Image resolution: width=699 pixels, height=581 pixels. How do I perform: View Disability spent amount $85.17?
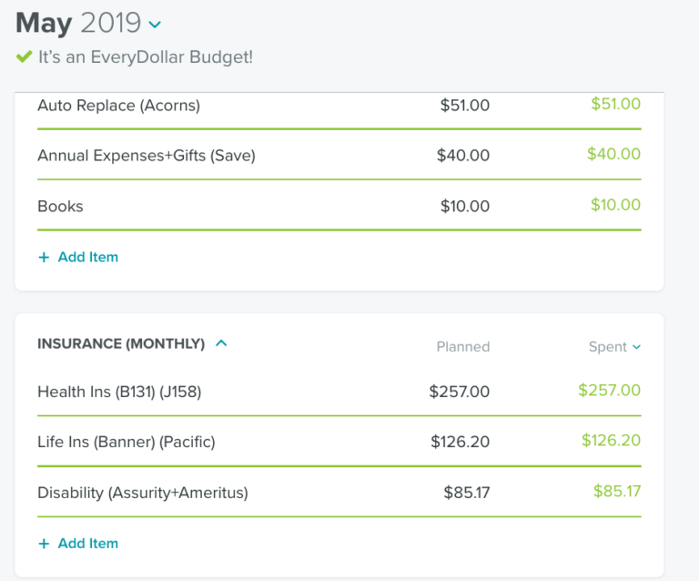point(616,492)
